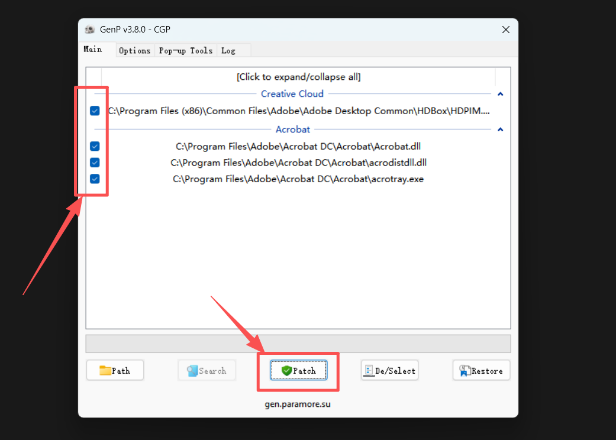Select the acrodistdll.dll path row
Viewport: 616px width, 440px height.
pyautogui.click(x=299, y=163)
